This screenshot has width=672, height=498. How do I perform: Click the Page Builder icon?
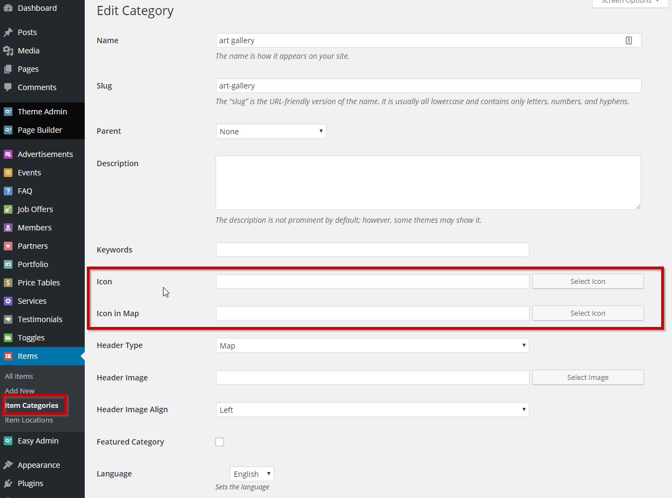[8, 130]
